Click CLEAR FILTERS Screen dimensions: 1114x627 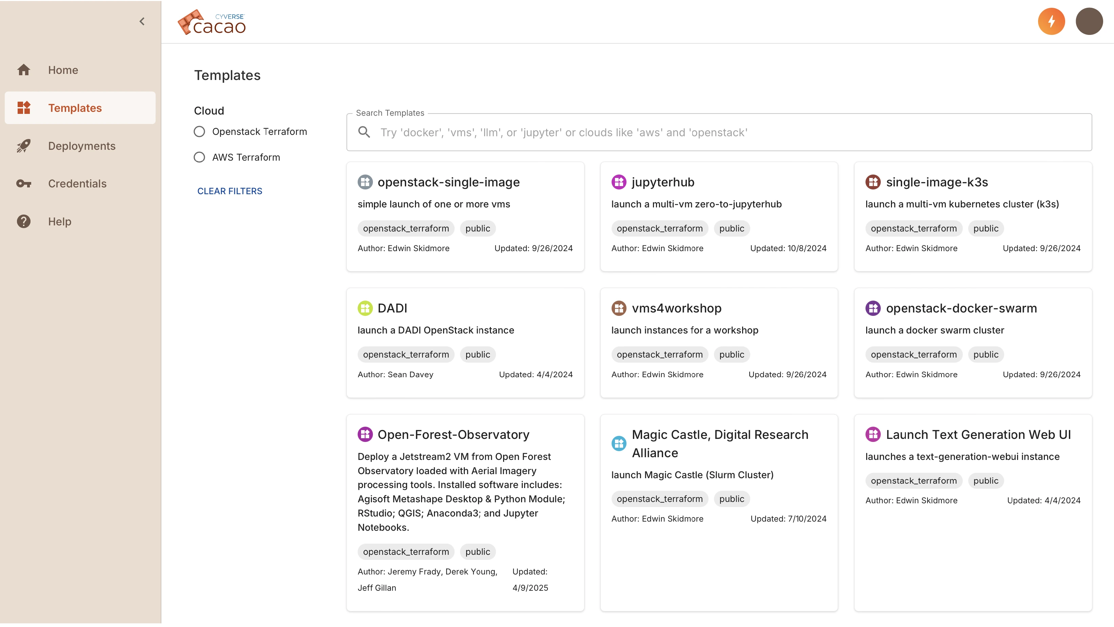pos(230,191)
